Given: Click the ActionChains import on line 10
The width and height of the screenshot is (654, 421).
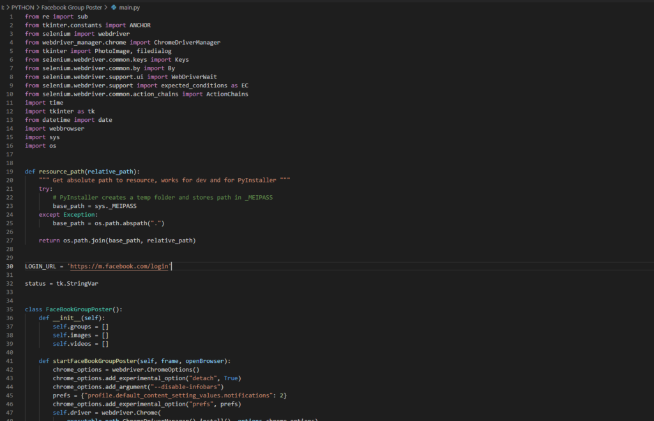Looking at the screenshot, I should pos(227,94).
